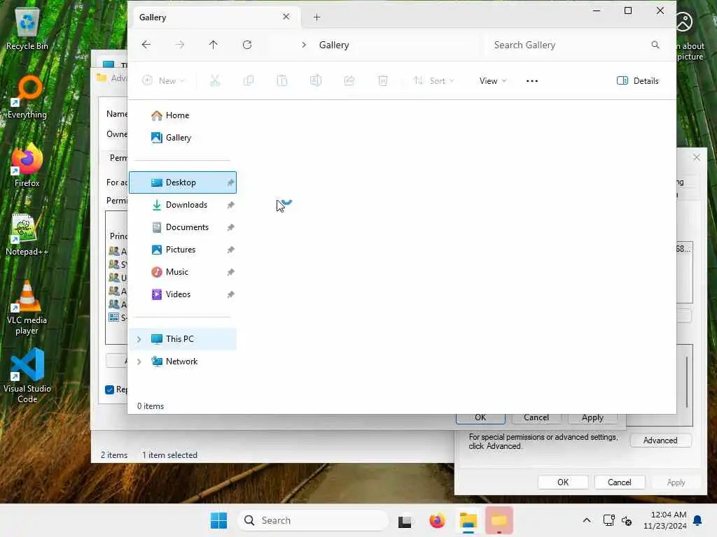717x537 pixels.
Task: Expand the This PC tree node
Action: tap(139, 339)
